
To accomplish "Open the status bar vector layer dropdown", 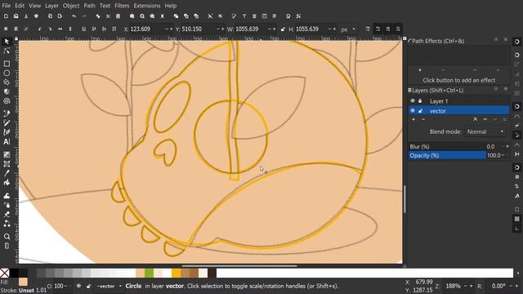I will point(109,286).
